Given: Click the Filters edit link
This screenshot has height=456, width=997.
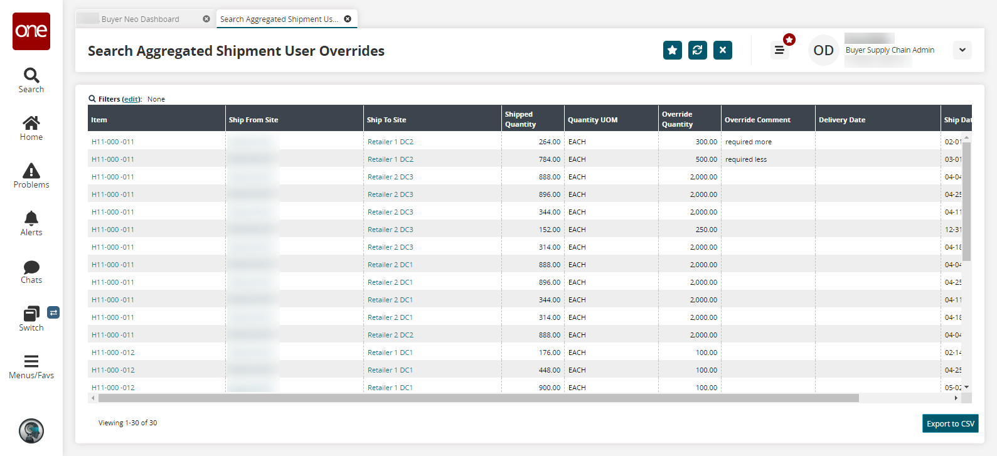Looking at the screenshot, I should pos(131,99).
